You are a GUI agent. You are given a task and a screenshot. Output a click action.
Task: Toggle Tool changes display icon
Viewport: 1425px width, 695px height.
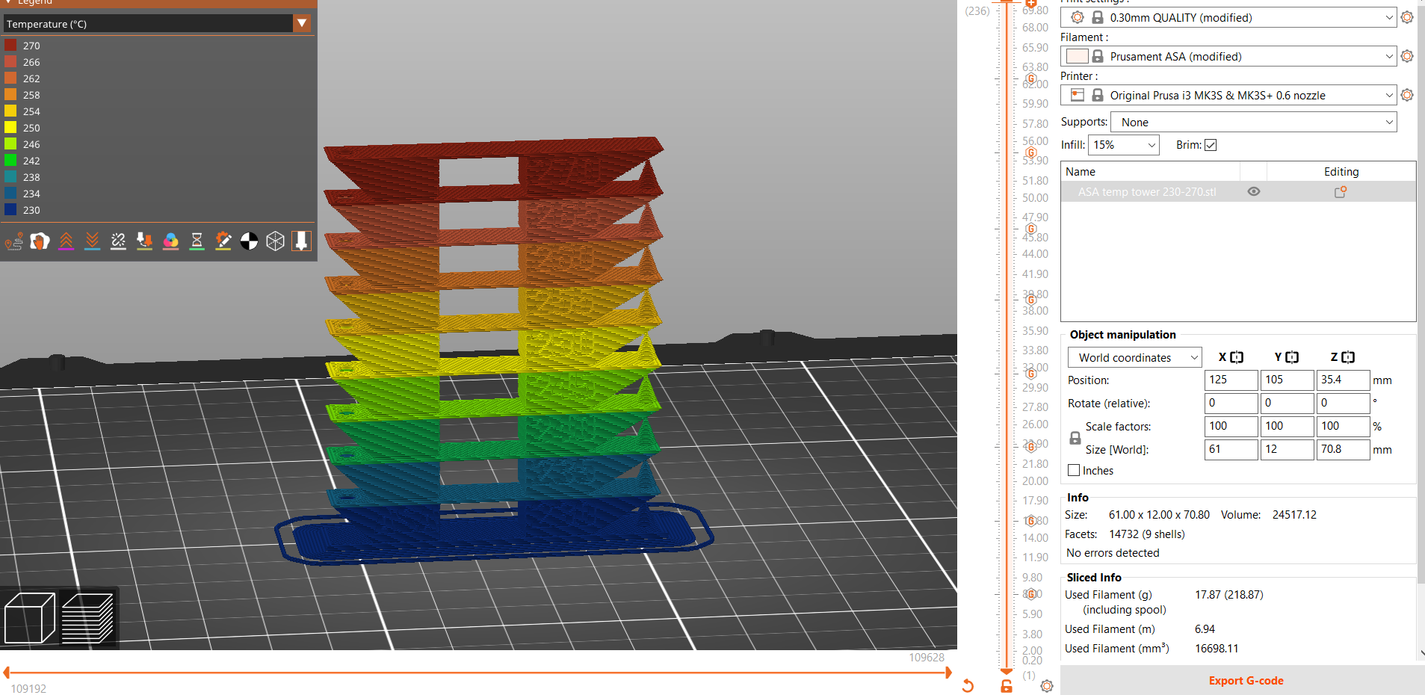(x=144, y=241)
